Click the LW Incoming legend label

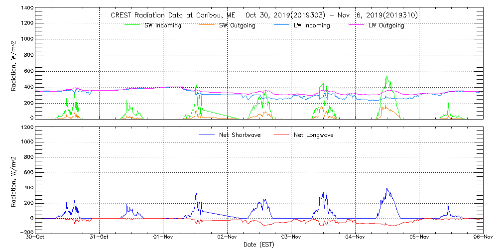pos(311,25)
